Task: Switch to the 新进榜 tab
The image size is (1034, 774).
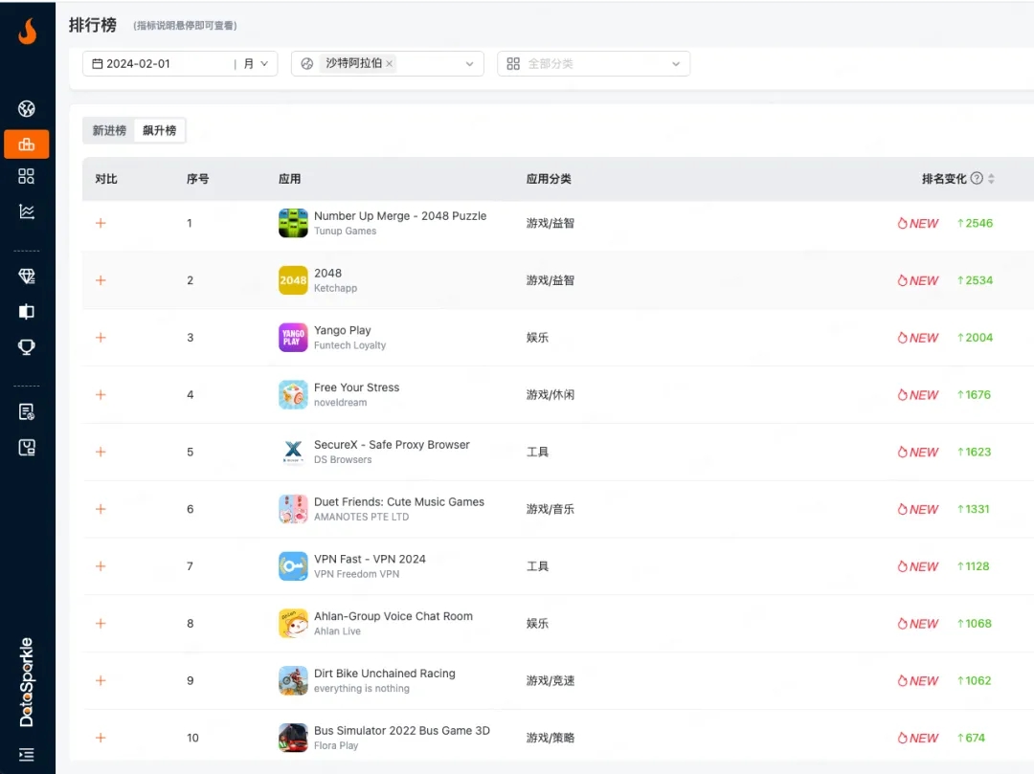Action: [x=109, y=131]
